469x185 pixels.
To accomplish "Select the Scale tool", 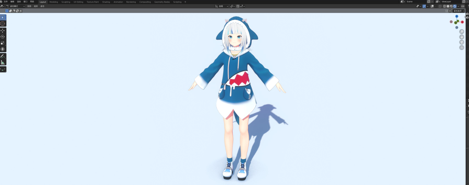I will [x=3, y=43].
